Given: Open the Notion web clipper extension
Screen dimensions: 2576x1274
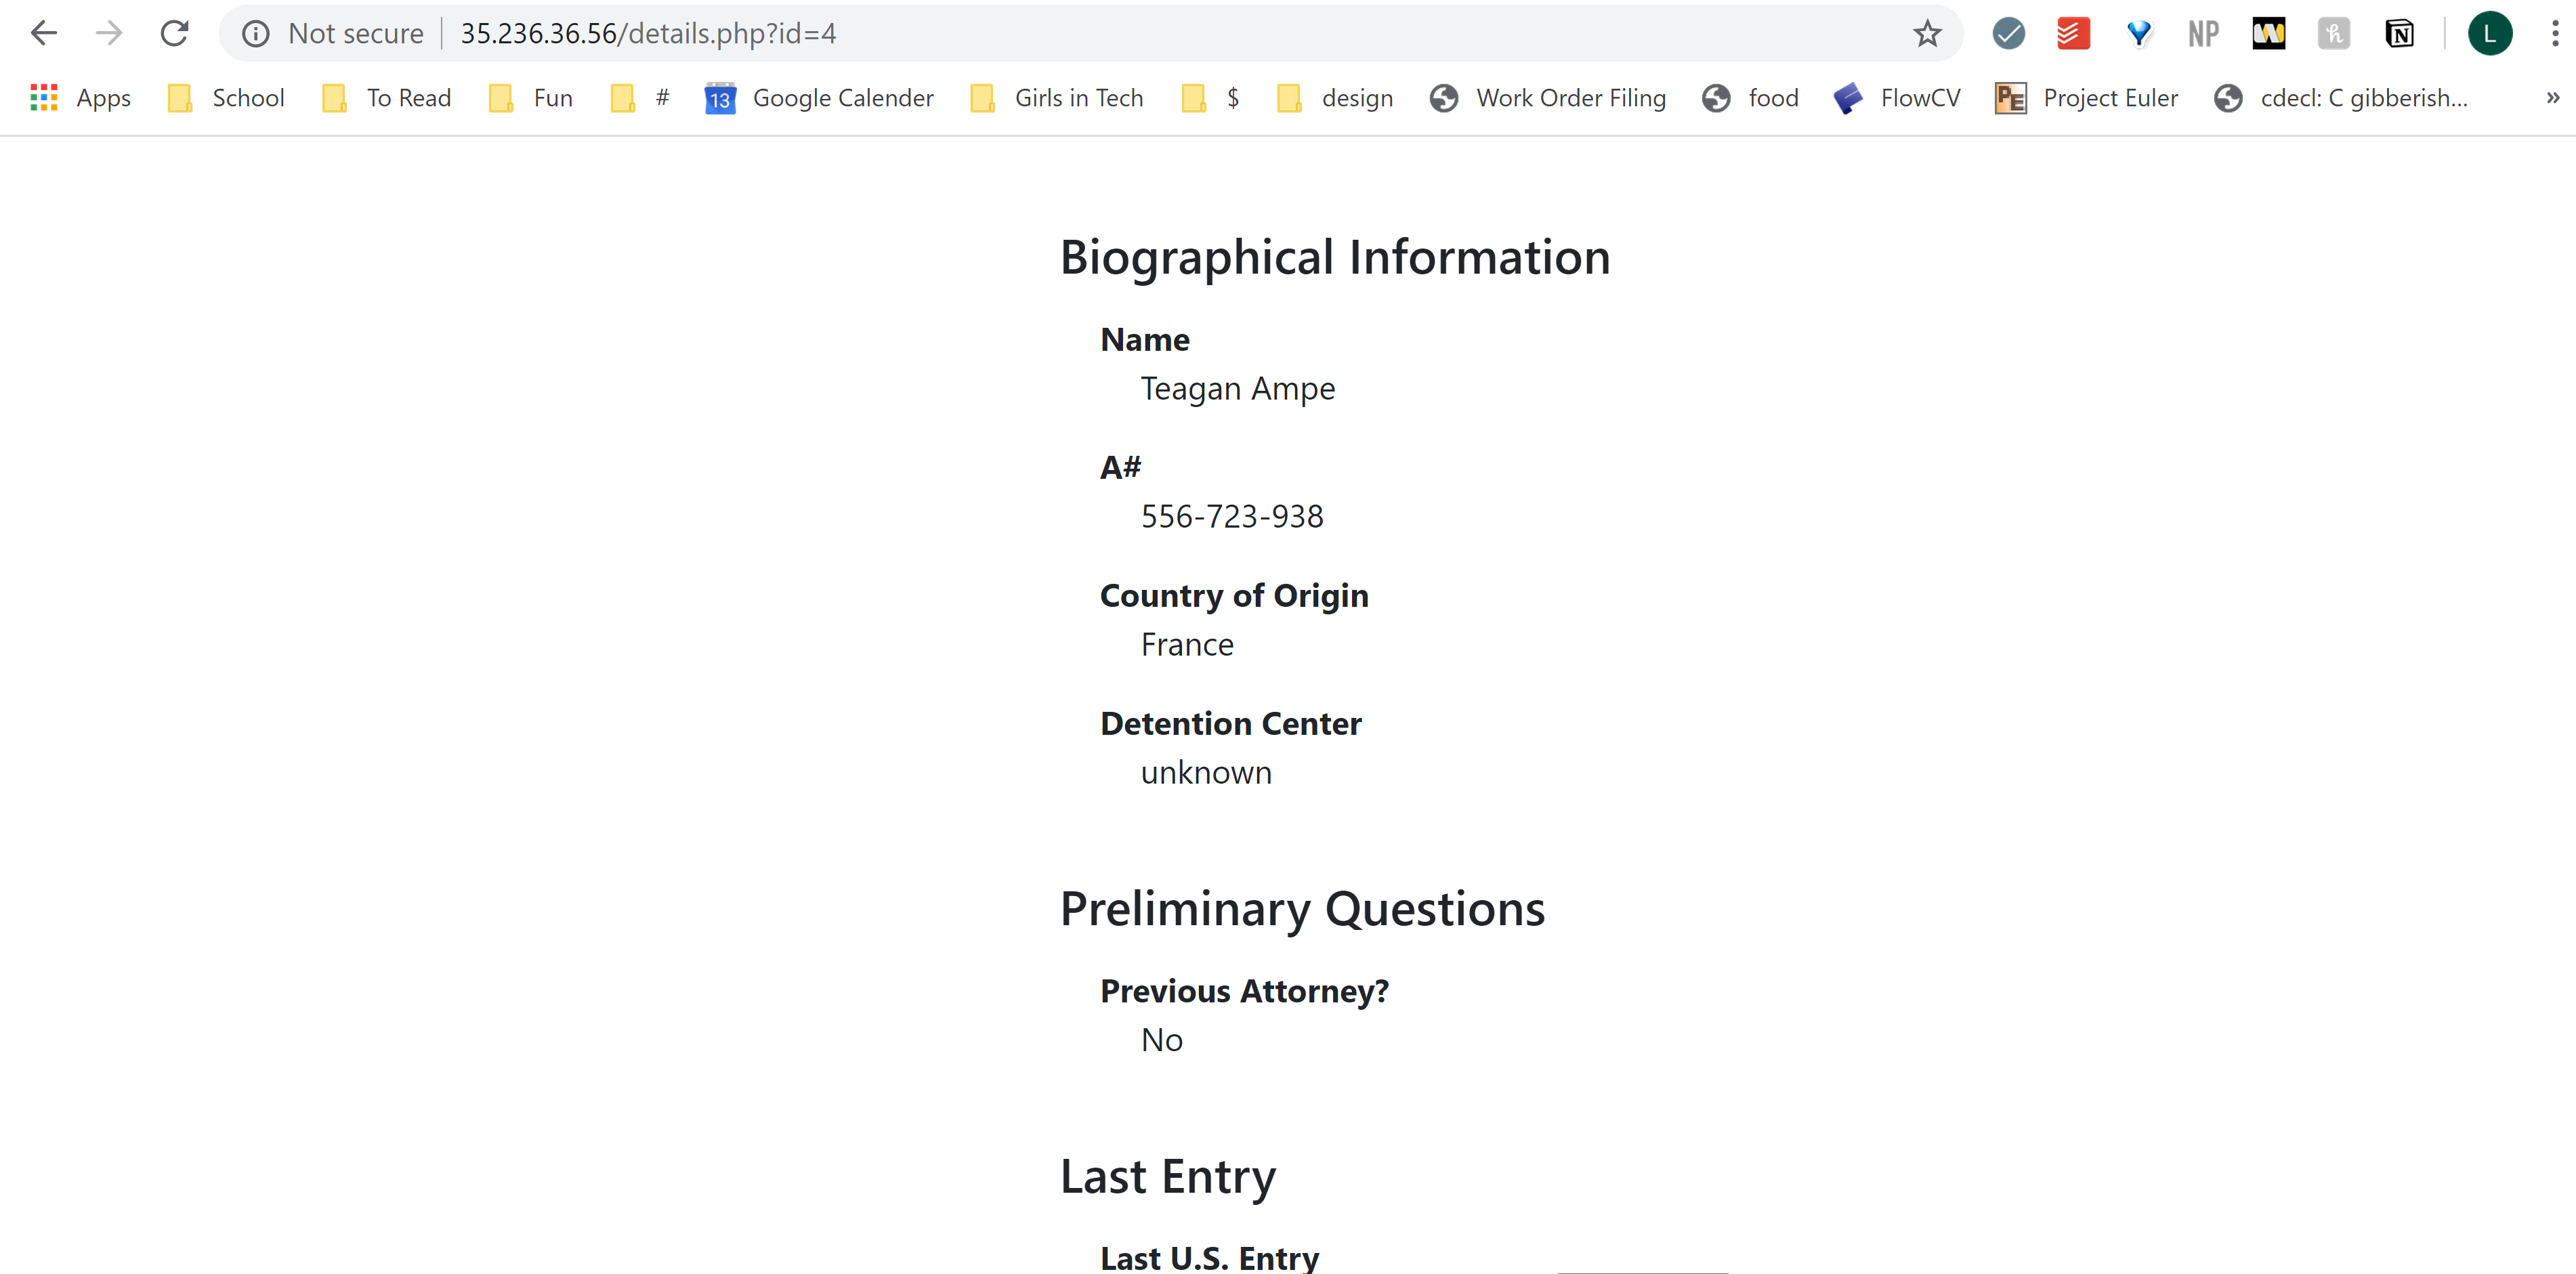Looking at the screenshot, I should (2399, 34).
